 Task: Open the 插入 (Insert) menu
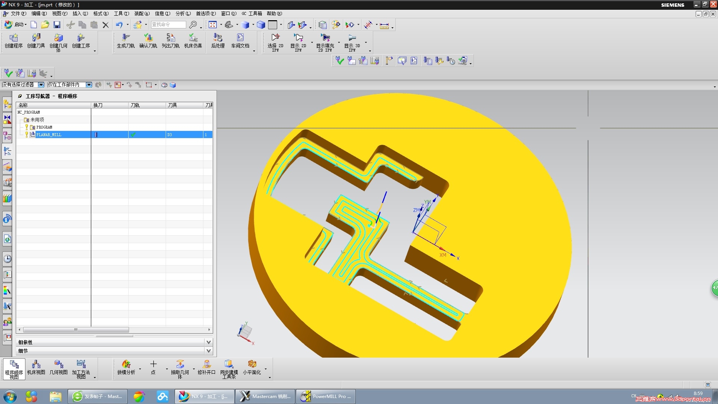pyautogui.click(x=80, y=13)
